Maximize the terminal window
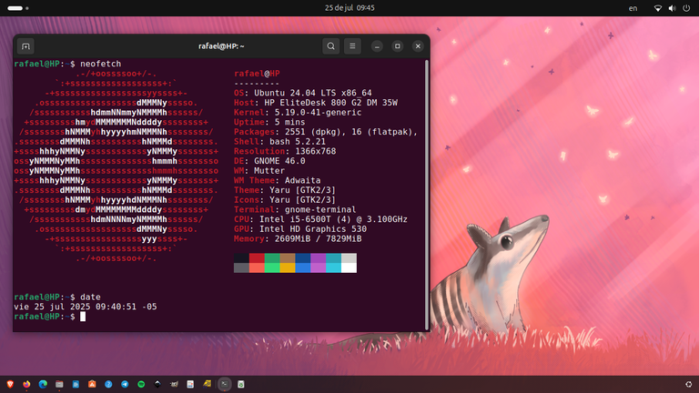This screenshot has height=393, width=699. coord(398,46)
